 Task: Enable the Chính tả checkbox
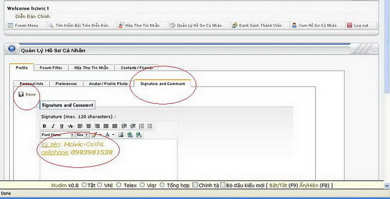[195, 185]
